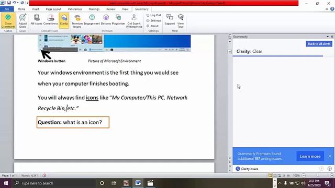Click the Microsoft Environment screenshot image
The image size is (335, 188).
click(114, 43)
